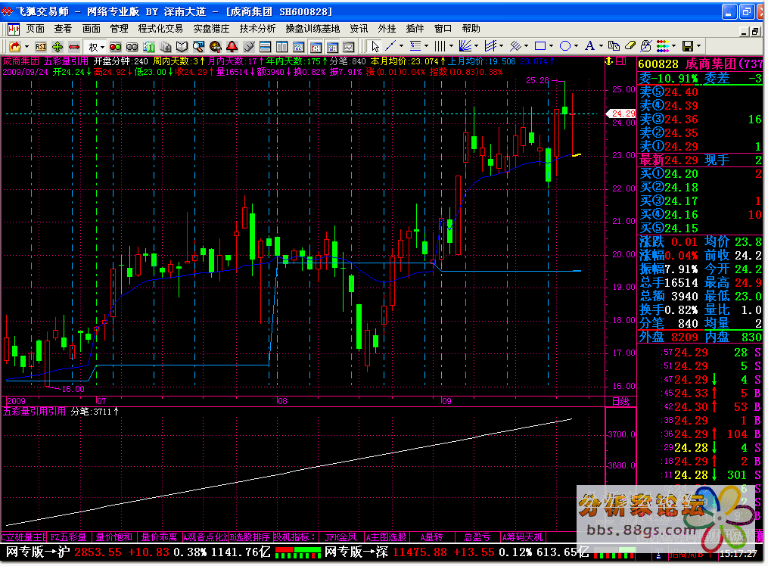The height and width of the screenshot is (566, 768).
Task: Click the copy drawings icon
Action: coord(614,46)
